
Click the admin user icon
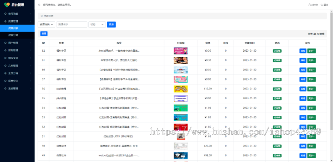[x=309, y=5]
